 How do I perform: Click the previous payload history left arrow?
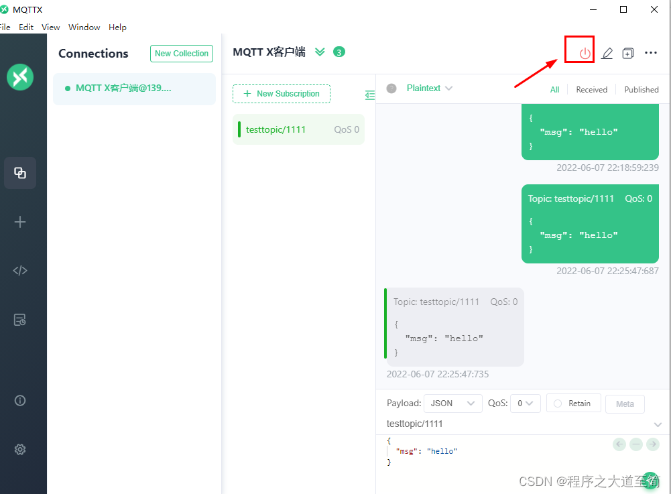click(619, 444)
